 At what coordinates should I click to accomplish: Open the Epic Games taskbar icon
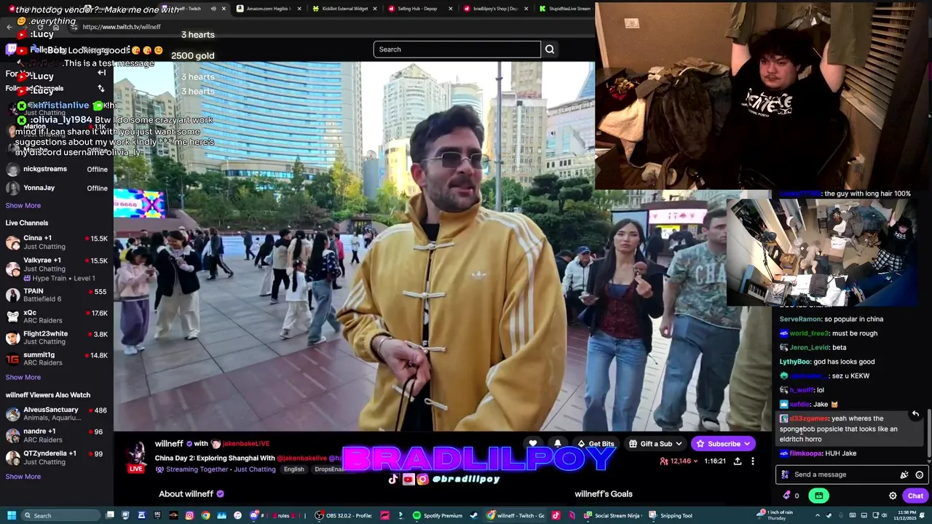[157, 515]
